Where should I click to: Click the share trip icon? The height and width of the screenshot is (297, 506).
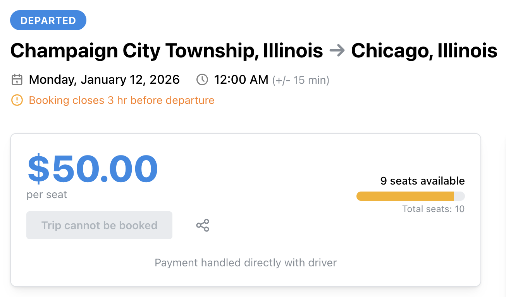pos(203,225)
